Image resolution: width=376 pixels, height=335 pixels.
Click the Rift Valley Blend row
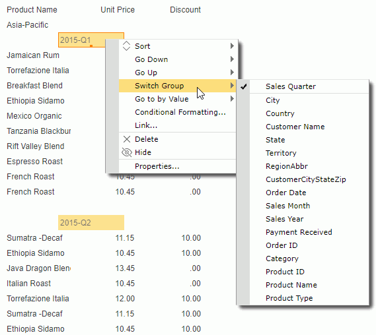click(35, 146)
